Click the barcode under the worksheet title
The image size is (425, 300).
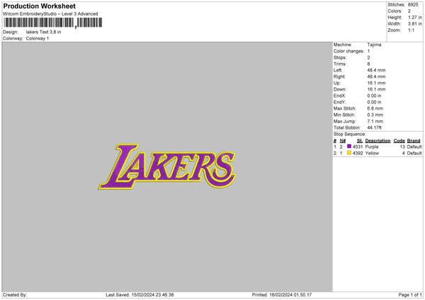53,23
